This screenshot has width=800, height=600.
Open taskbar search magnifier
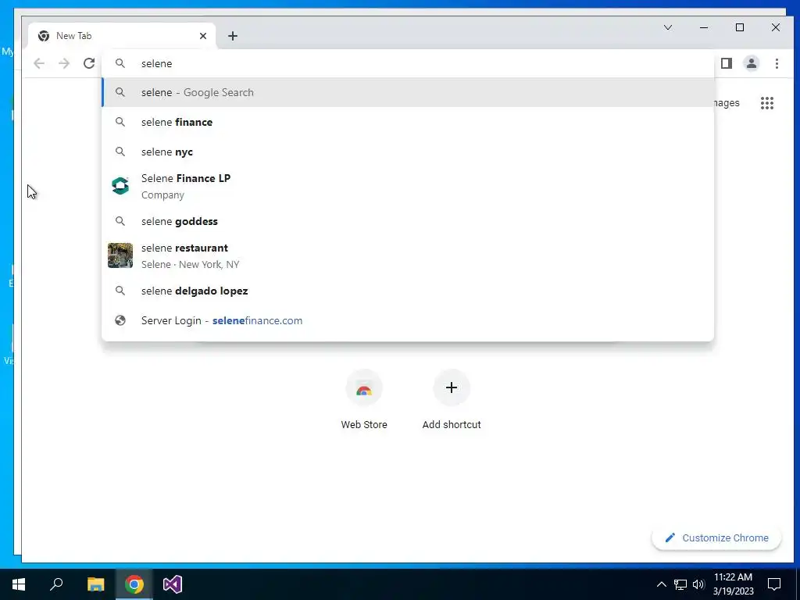[x=56, y=584]
